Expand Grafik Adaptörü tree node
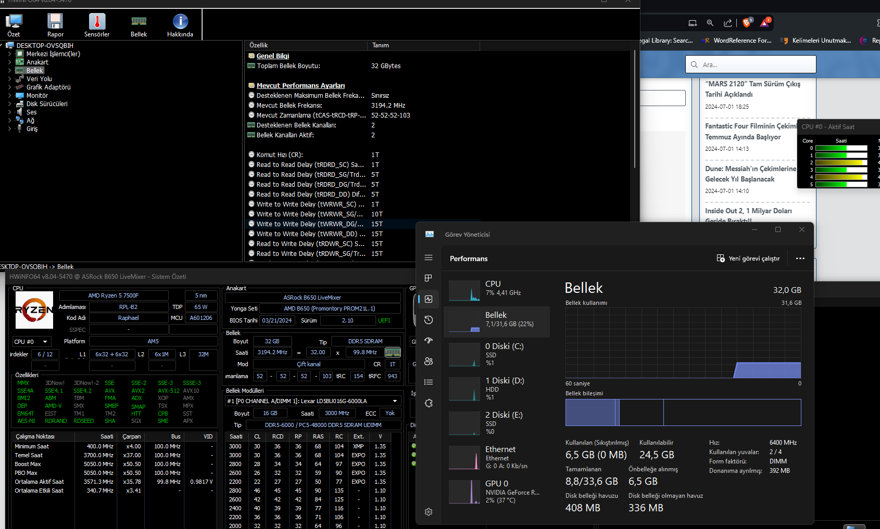Screen dimensions: 880x529 (x=9, y=87)
